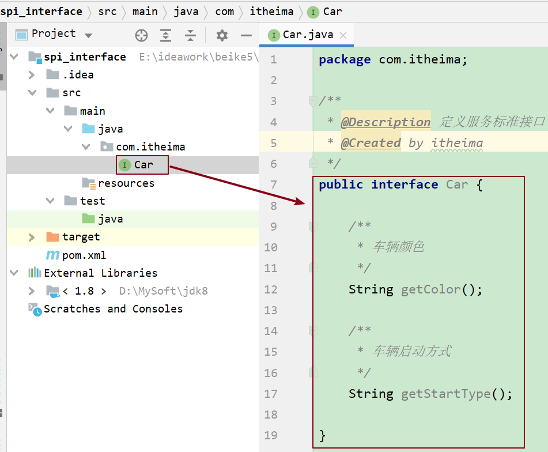
Task: Open the Project view dropdown
Action: click(x=88, y=35)
